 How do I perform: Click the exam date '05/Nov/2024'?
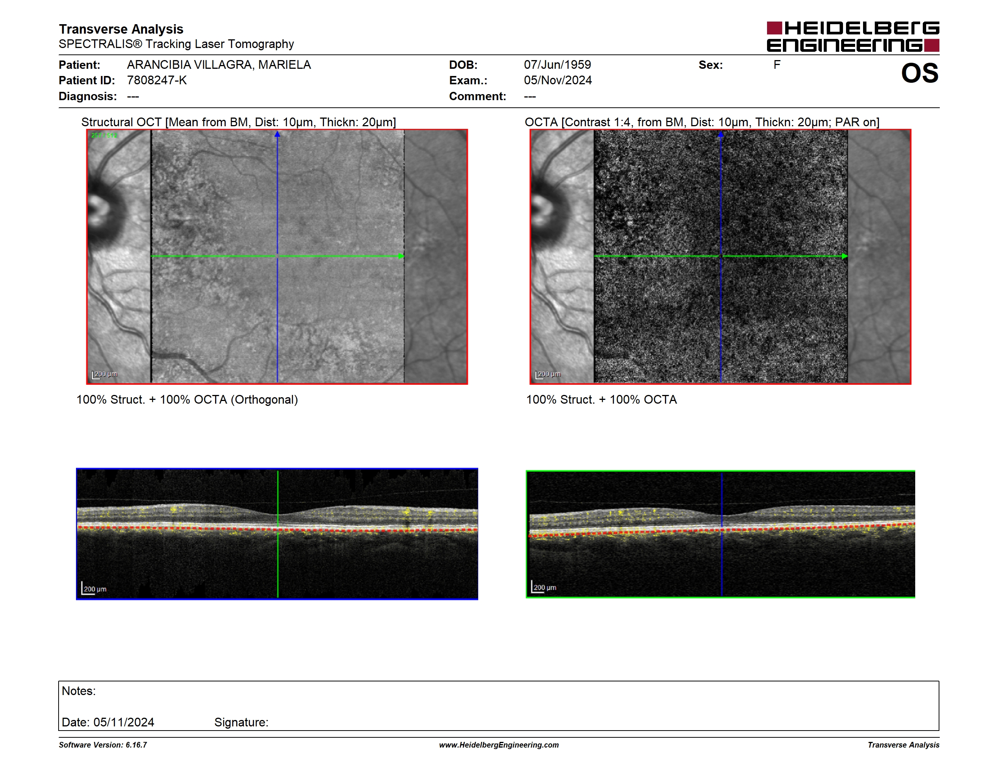point(558,81)
